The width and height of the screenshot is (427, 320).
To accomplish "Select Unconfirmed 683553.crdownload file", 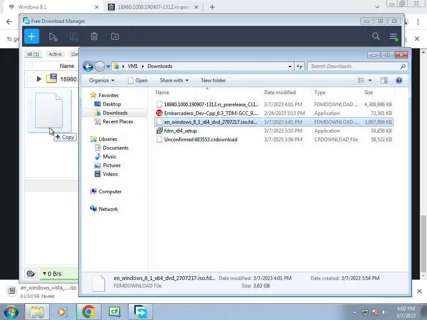I will [274, 140].
